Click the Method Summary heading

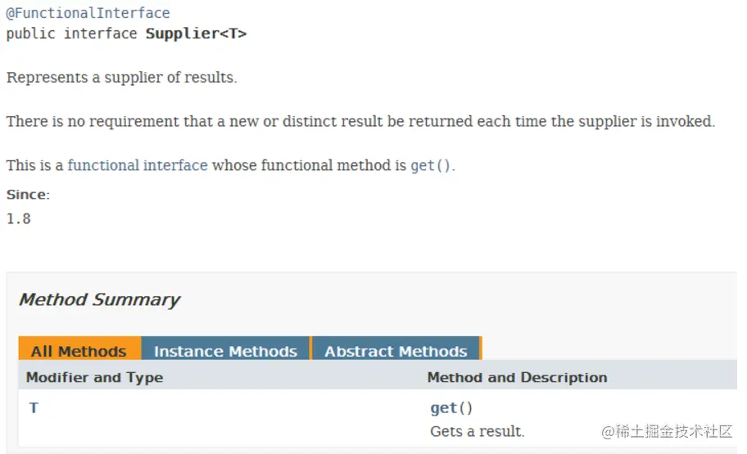99,300
